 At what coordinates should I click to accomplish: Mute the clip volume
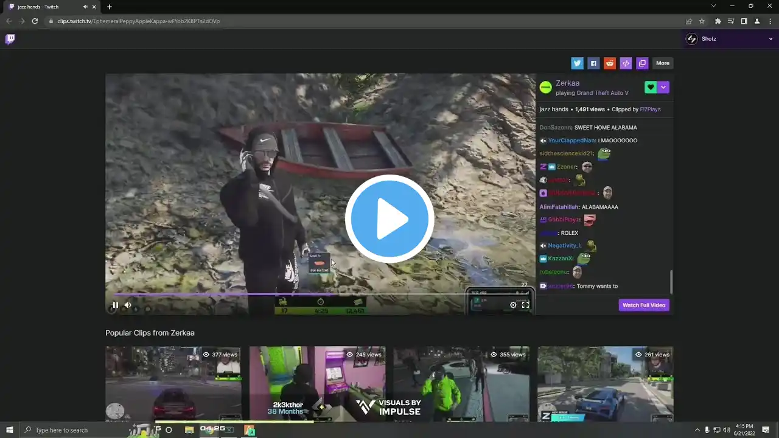[x=128, y=305]
